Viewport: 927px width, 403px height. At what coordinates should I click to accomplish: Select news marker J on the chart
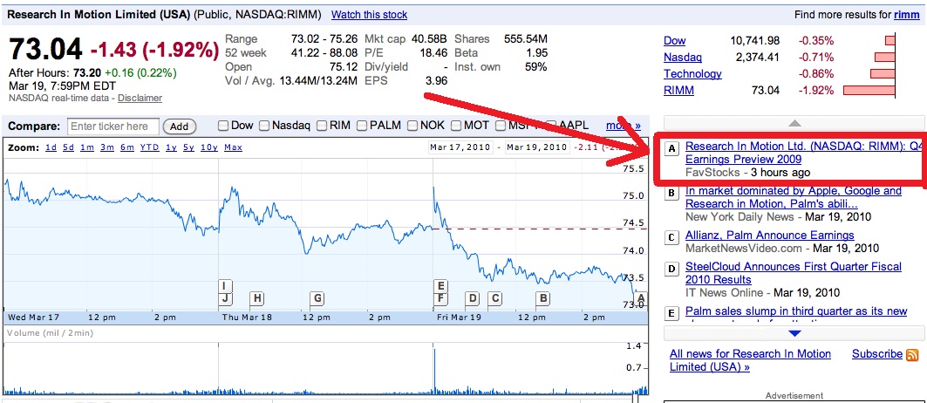(225, 298)
